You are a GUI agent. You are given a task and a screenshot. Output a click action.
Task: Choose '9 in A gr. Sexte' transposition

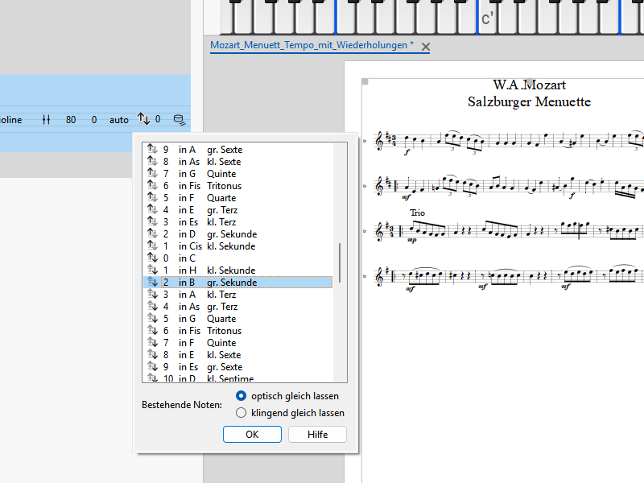pyautogui.click(x=238, y=150)
